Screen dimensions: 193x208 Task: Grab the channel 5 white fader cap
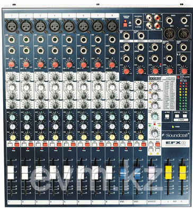(x=67, y=173)
